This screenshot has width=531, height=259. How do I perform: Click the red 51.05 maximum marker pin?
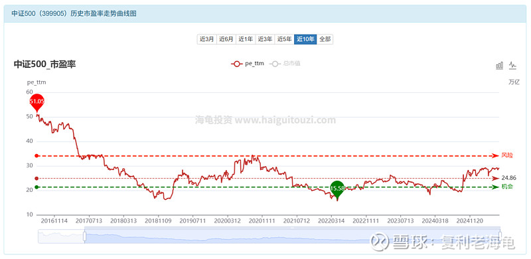(x=37, y=102)
